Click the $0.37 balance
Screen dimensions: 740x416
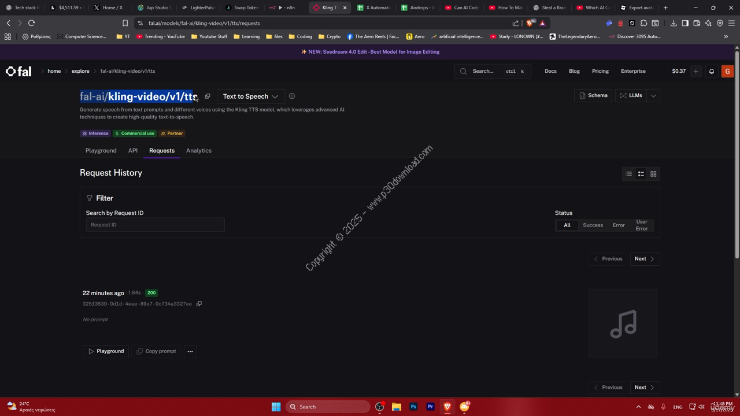[679, 71]
